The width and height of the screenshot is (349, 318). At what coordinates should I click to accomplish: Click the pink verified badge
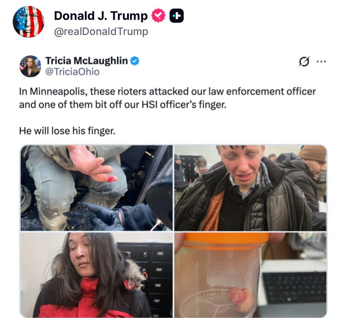tap(158, 15)
